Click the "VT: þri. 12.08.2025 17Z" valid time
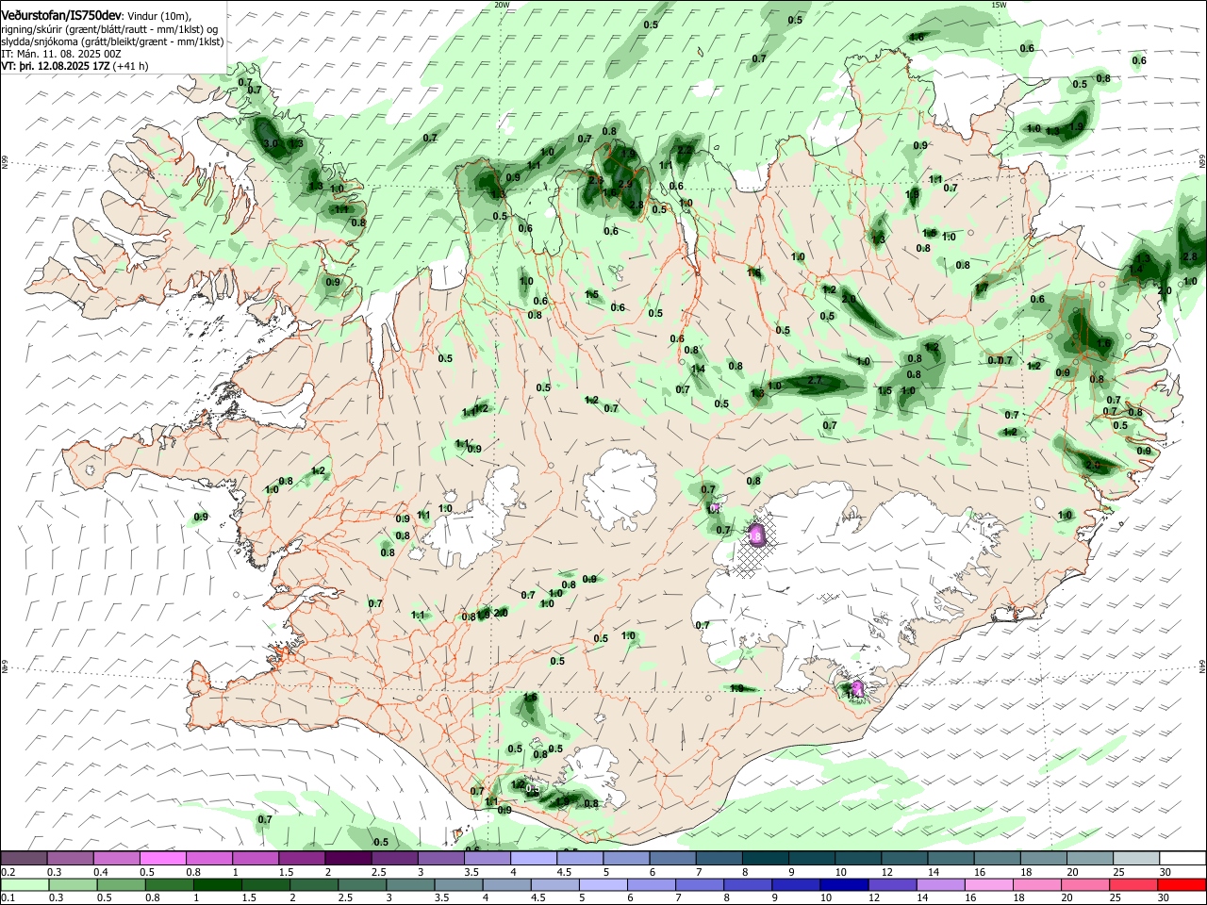 coord(56,67)
